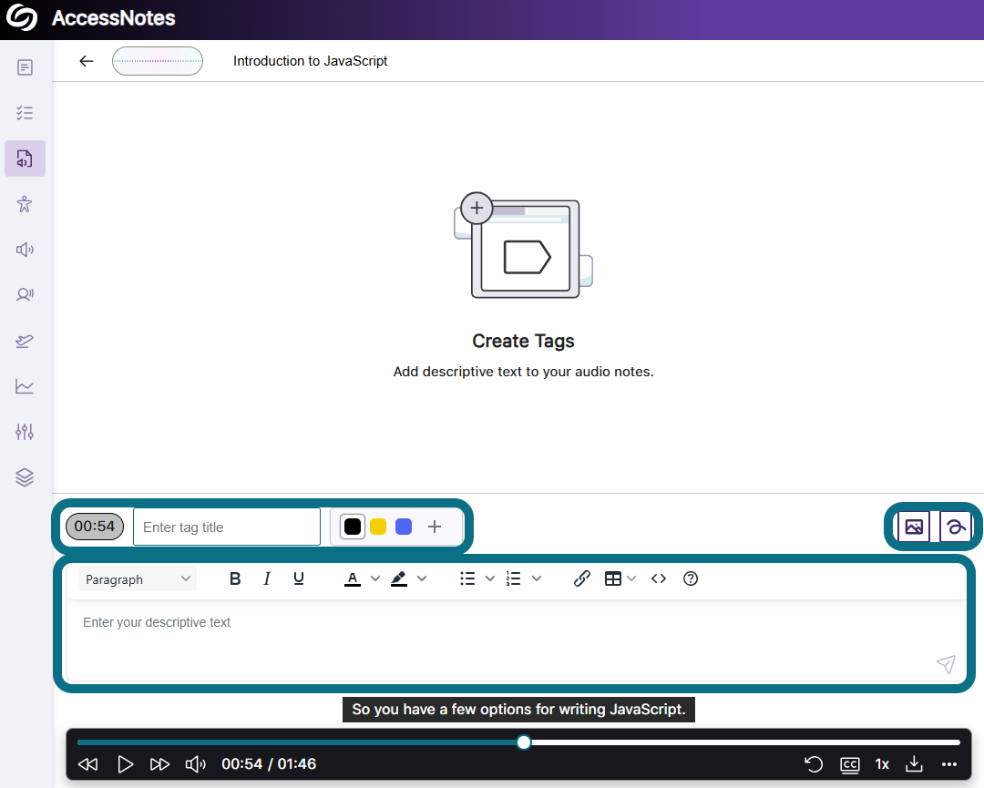Open the layers stack sidebar icon

pos(26,477)
